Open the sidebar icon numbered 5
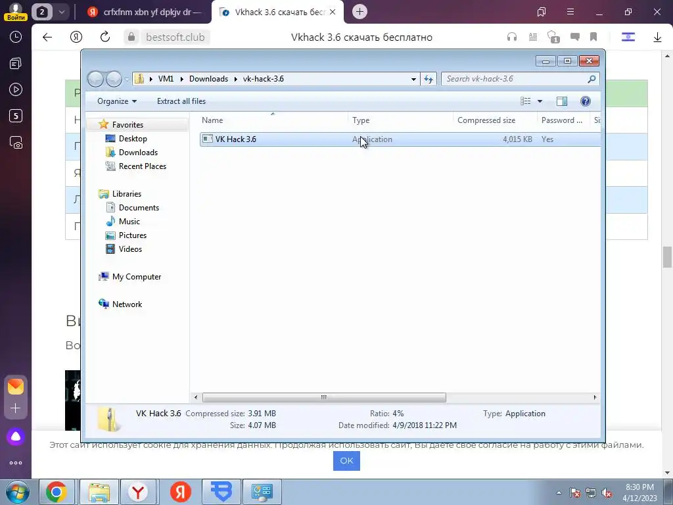This screenshot has width=673, height=505. point(16,116)
